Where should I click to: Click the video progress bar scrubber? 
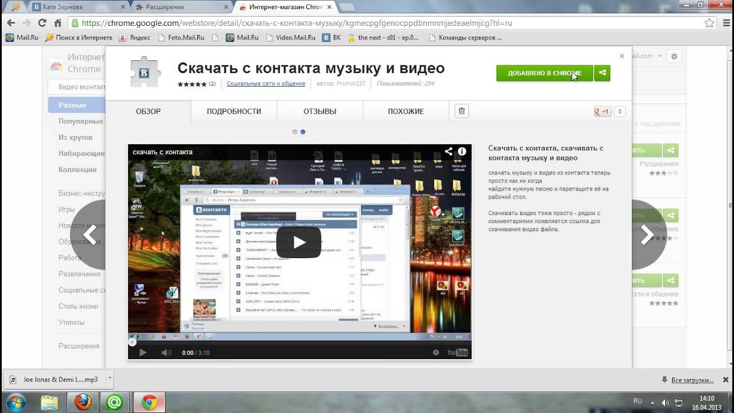(x=132, y=342)
